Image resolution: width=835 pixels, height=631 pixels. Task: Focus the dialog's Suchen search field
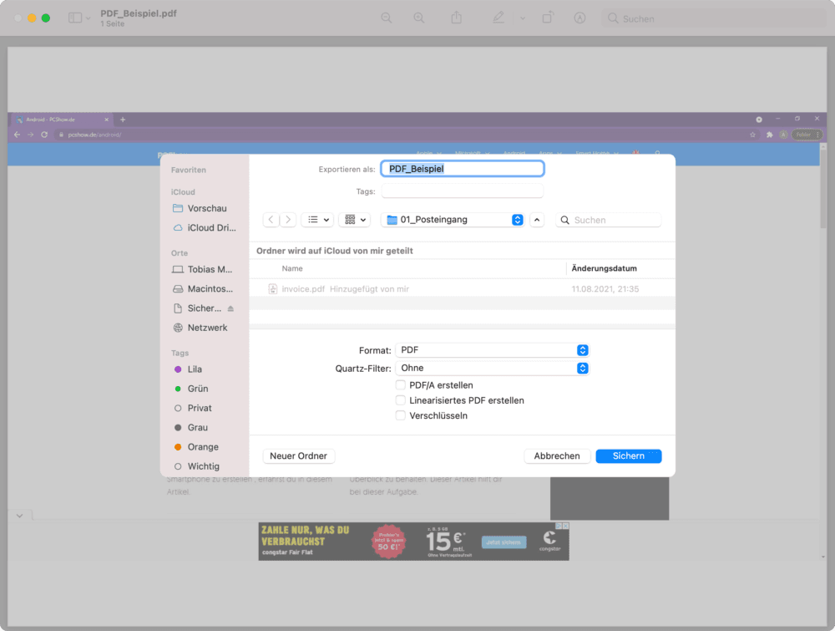pos(608,220)
